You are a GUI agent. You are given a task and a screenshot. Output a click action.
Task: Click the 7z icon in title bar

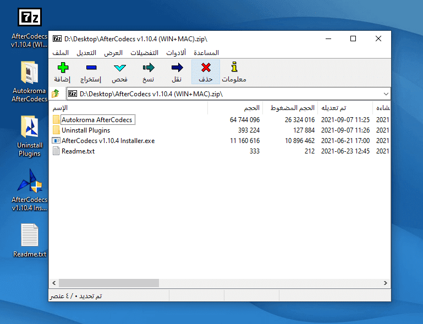tap(57, 39)
